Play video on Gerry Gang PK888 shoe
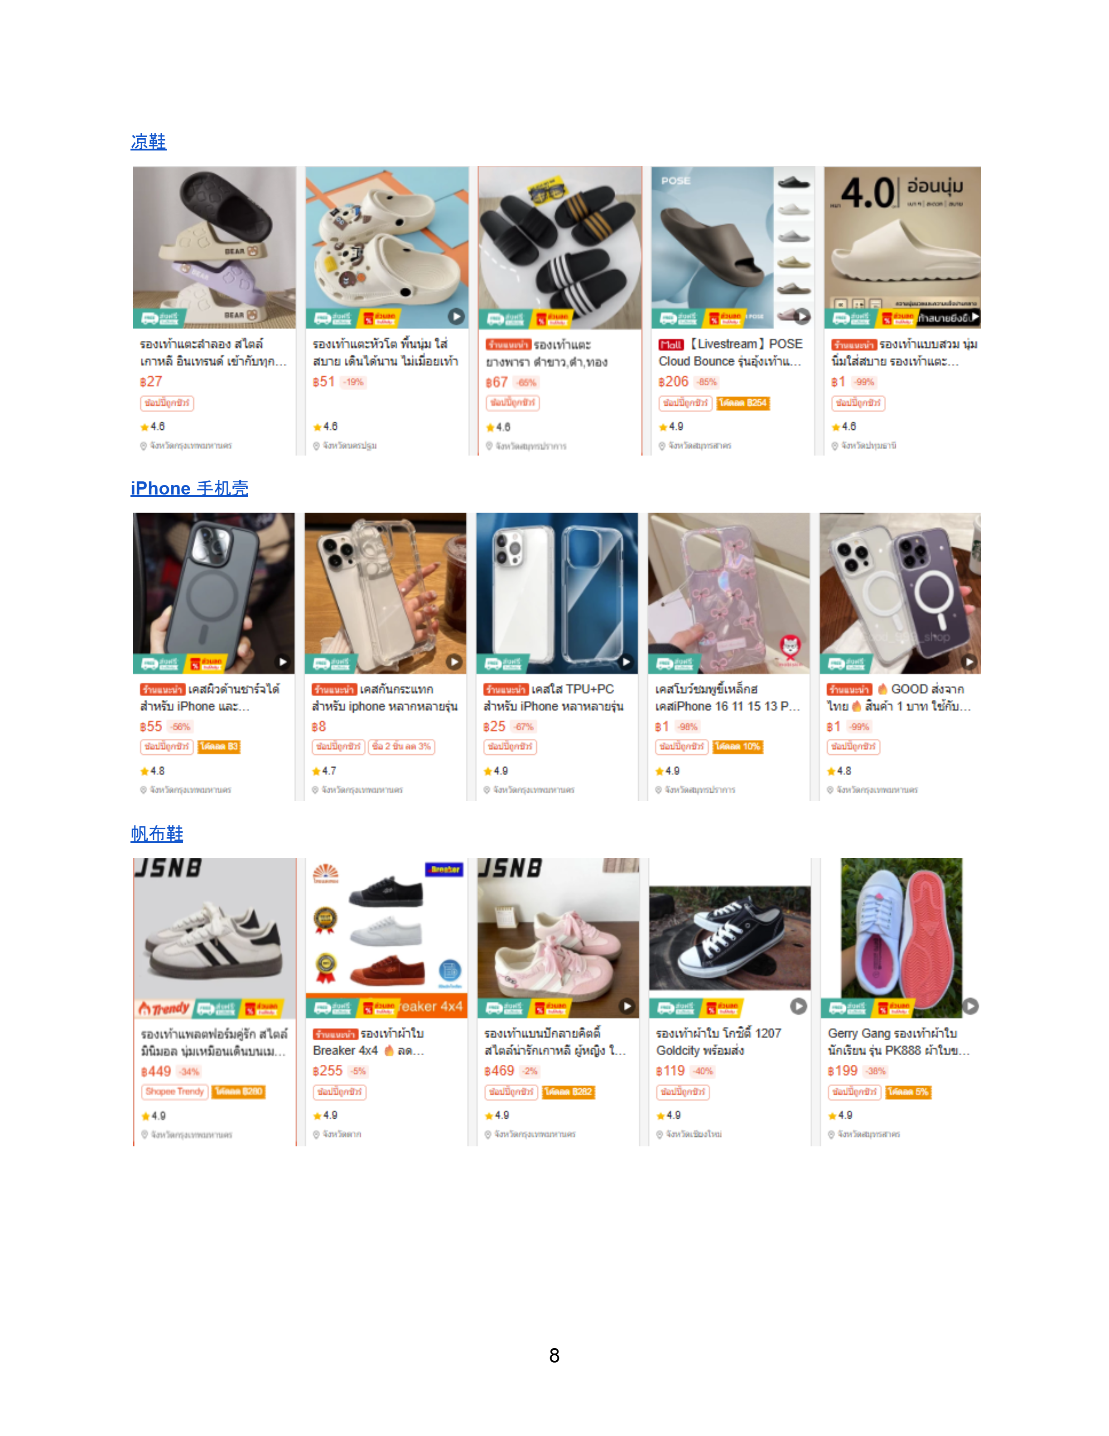Screen dimensions: 1109x1436 coord(970,1006)
